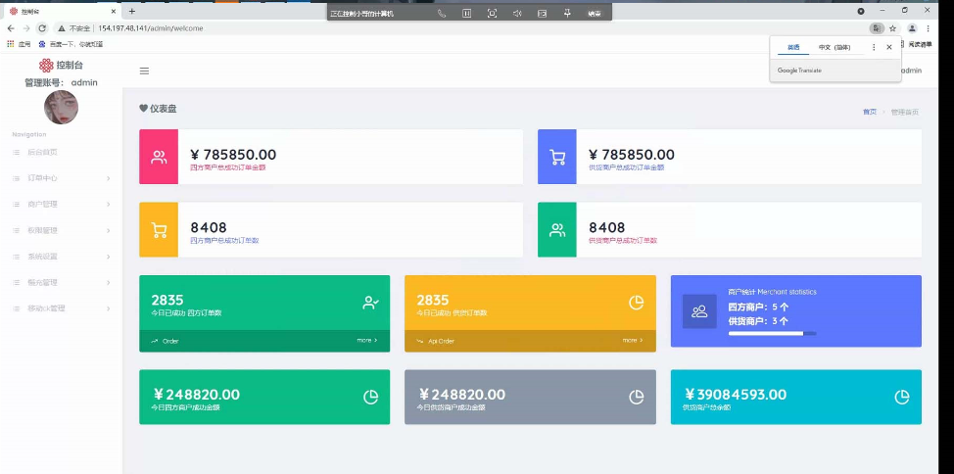The width and height of the screenshot is (954, 474).
Task: Toggle the speaker mute icon in remote bar
Action: [516, 13]
